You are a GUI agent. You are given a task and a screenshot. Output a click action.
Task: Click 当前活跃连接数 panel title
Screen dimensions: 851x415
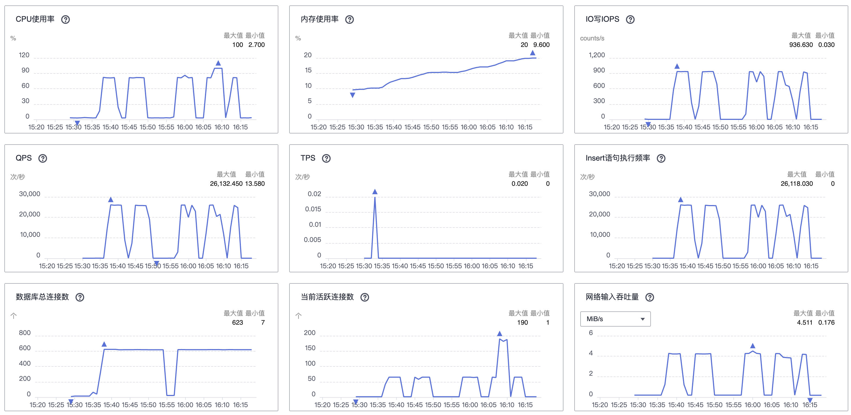point(327,297)
